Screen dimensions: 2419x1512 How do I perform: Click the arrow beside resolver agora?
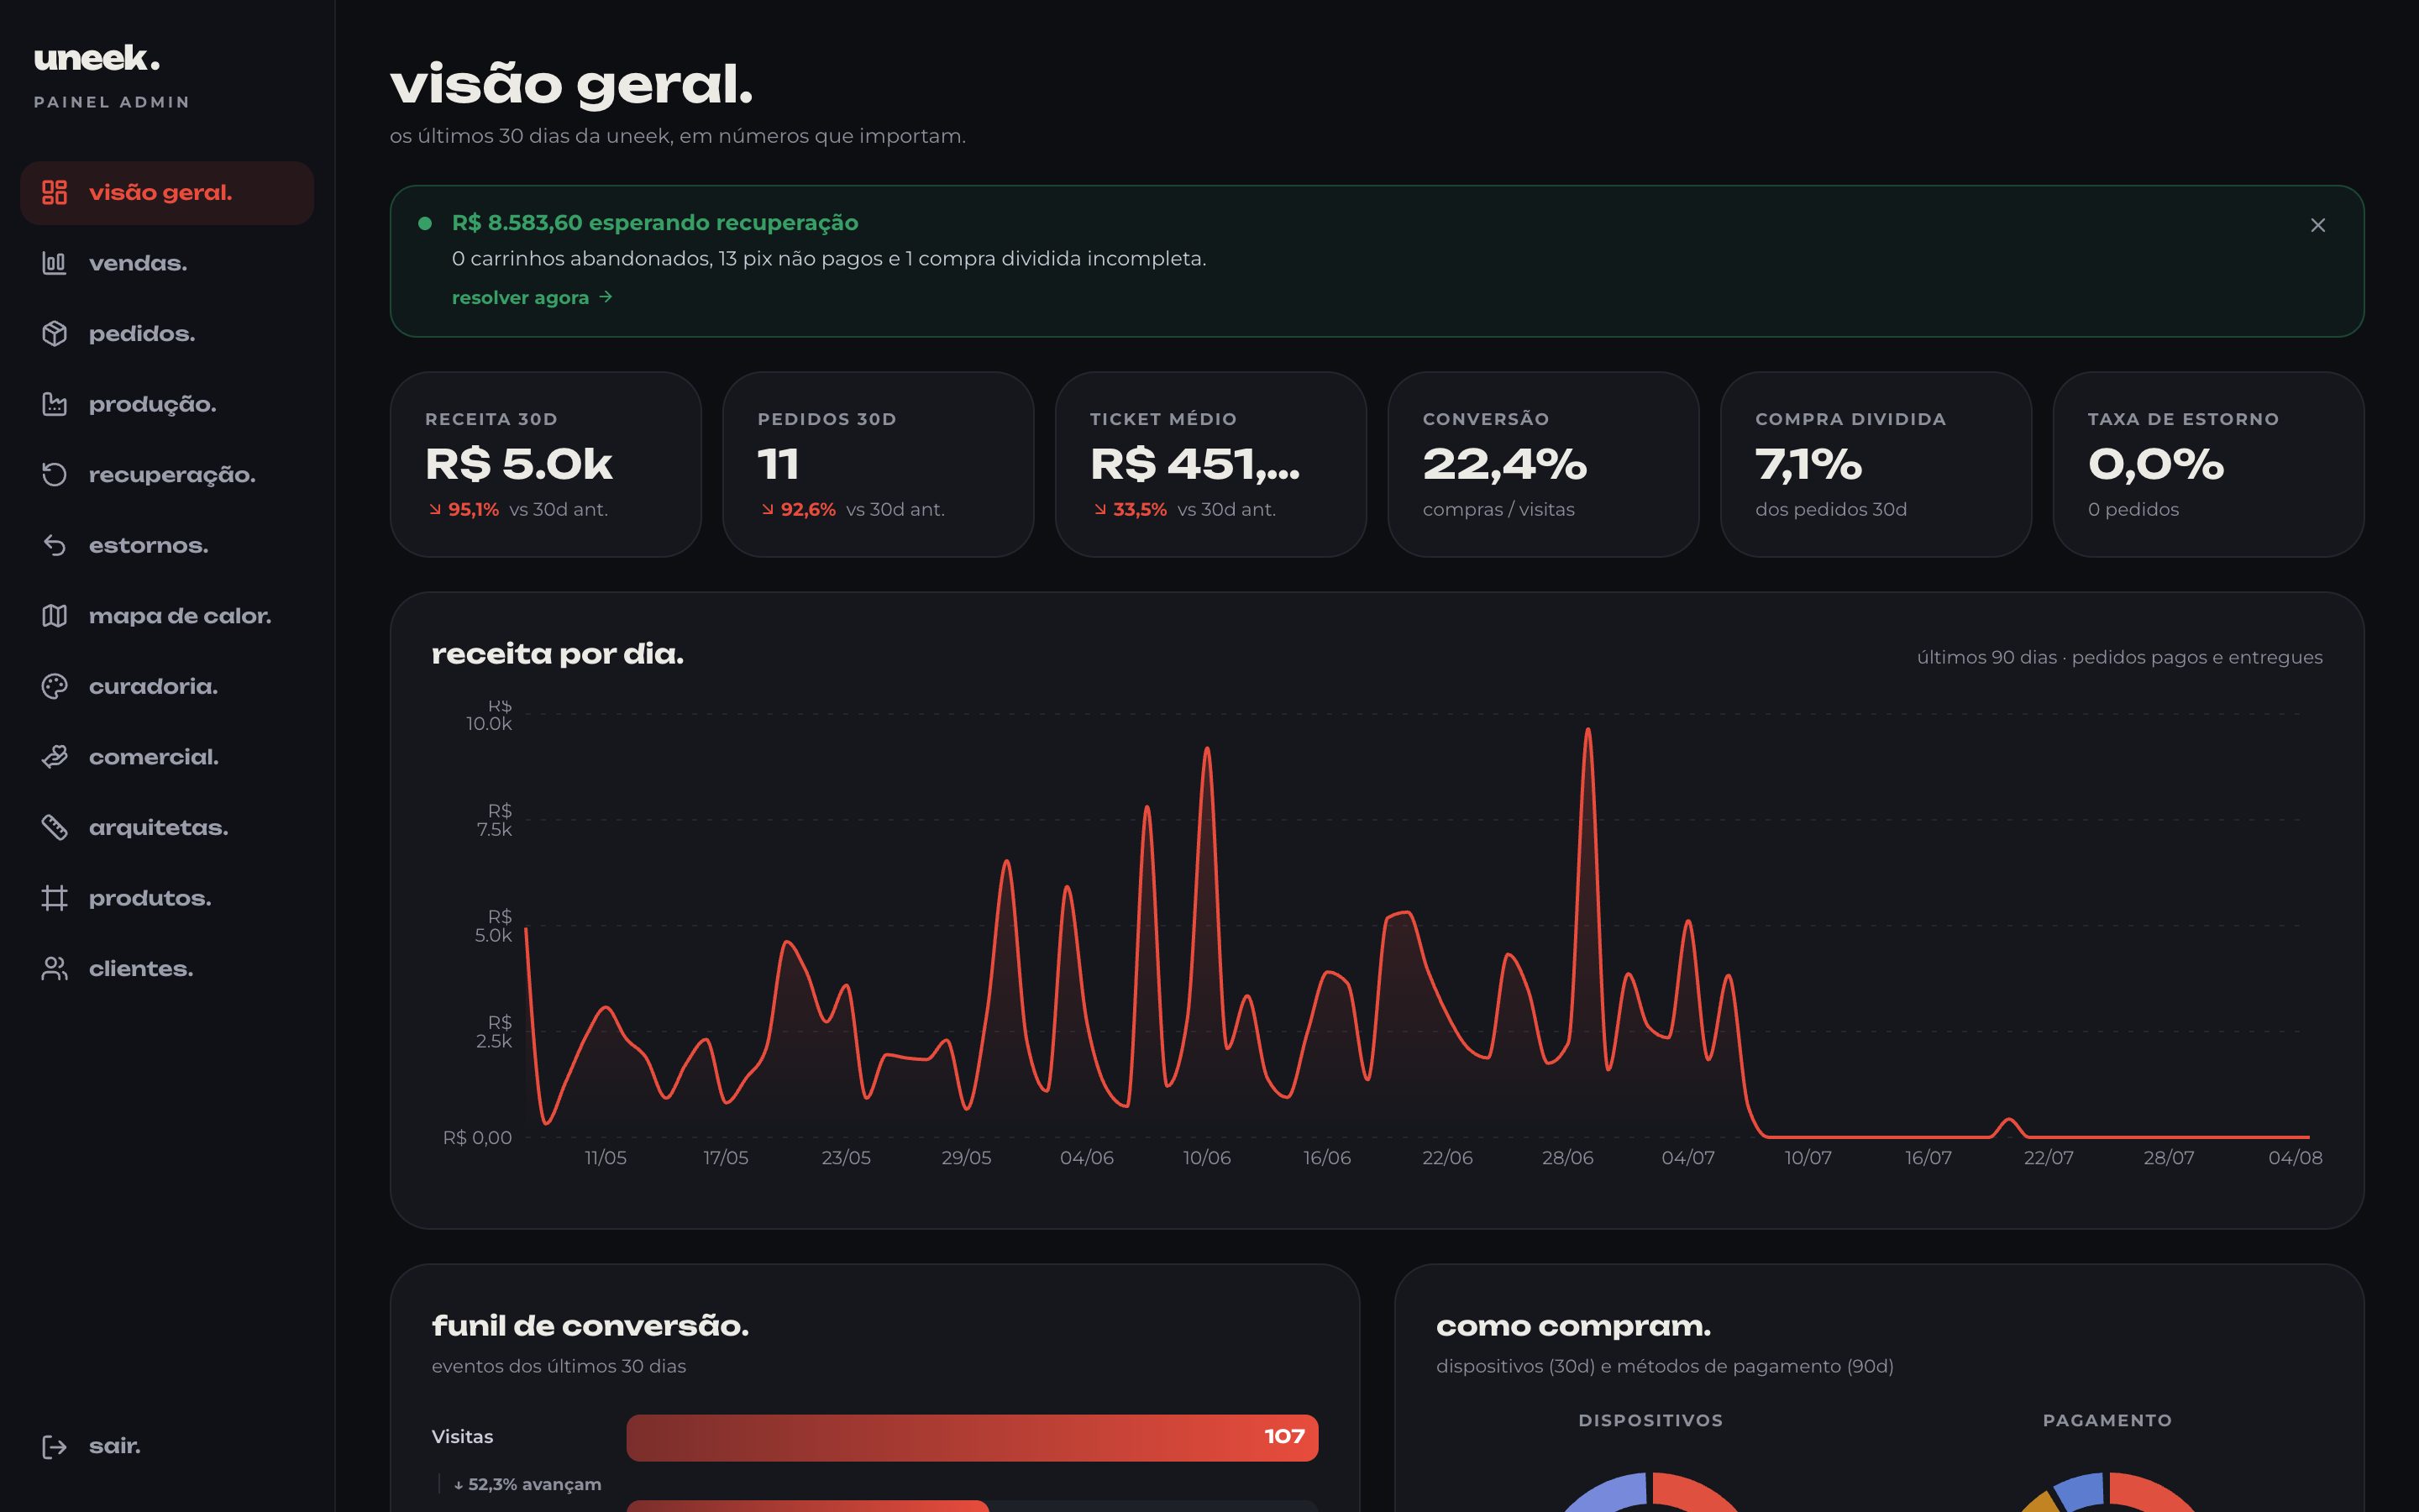pos(606,297)
